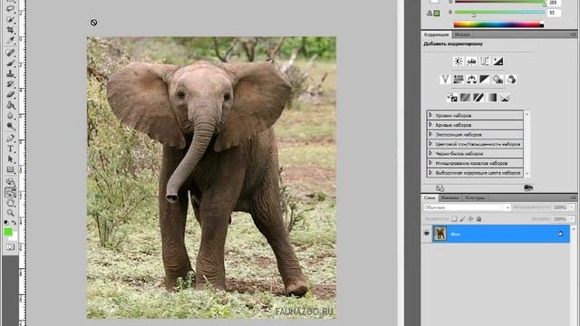
Task: Add a Selective Color adjustment
Action: pyautogui.click(x=506, y=98)
